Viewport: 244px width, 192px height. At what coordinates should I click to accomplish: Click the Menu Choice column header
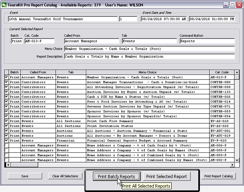pos(147,72)
